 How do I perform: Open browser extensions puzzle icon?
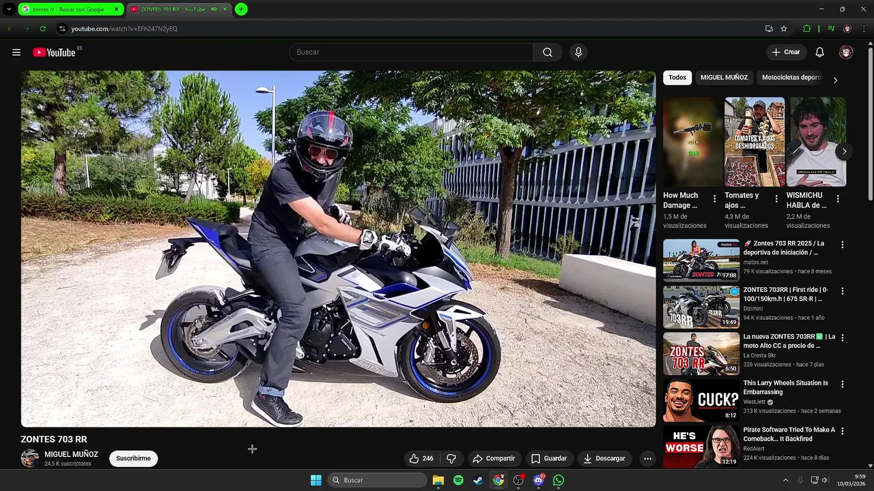pos(806,29)
